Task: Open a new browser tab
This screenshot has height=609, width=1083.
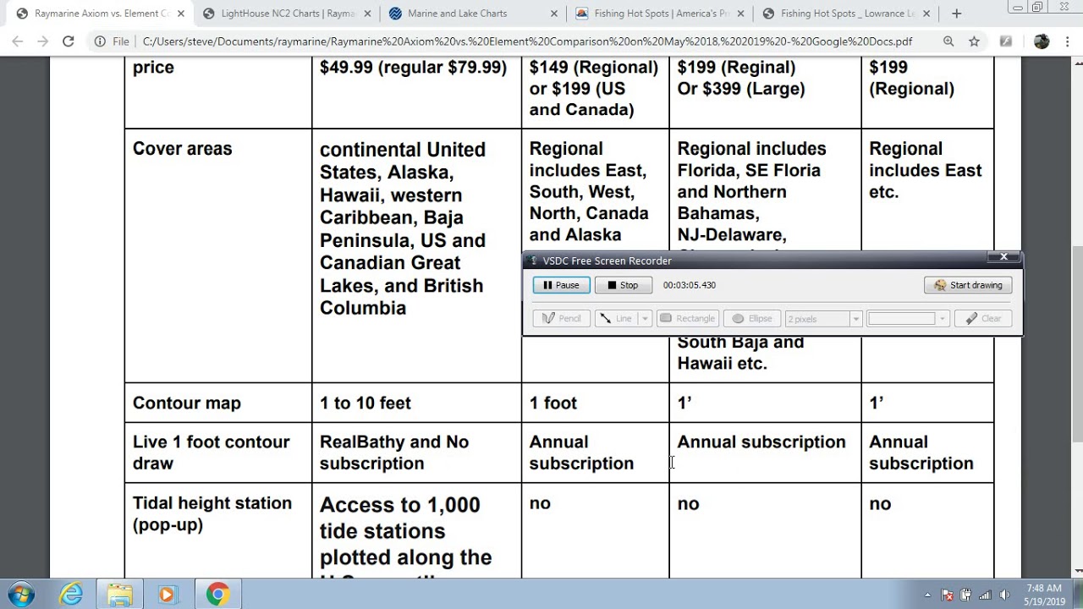Action: tap(956, 14)
